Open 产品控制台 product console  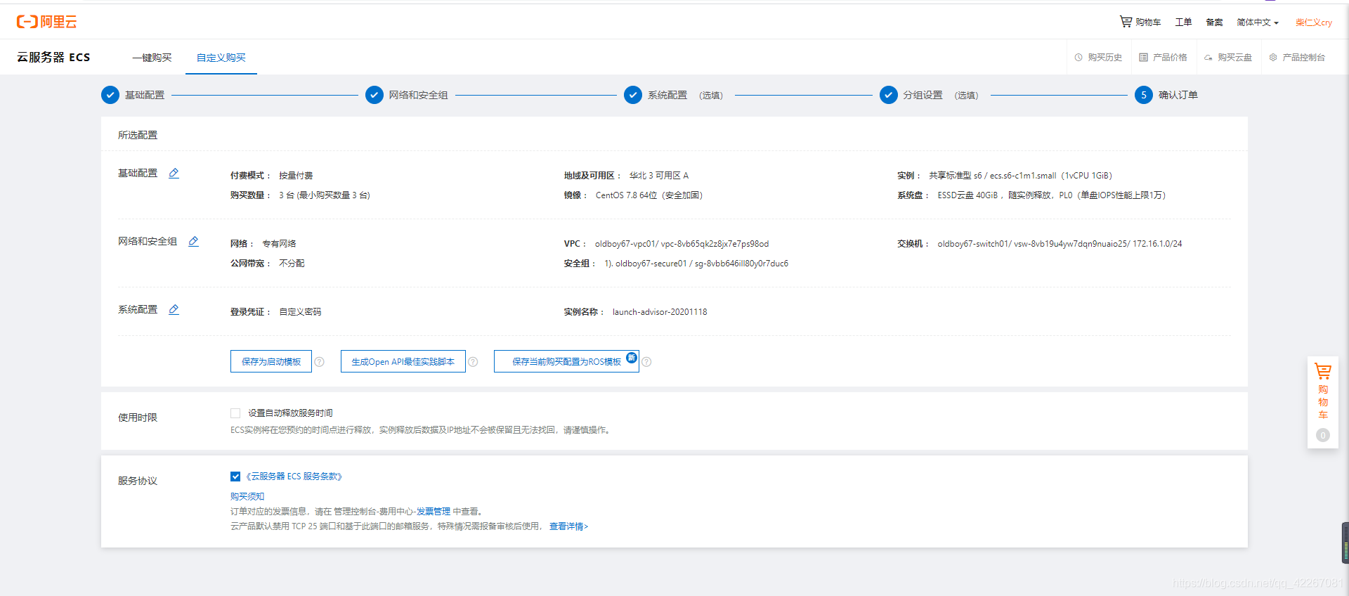[1297, 58]
